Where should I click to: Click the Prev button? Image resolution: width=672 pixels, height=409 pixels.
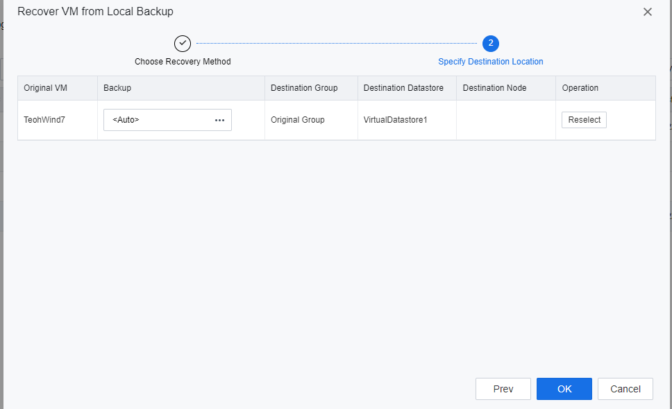pyautogui.click(x=503, y=389)
